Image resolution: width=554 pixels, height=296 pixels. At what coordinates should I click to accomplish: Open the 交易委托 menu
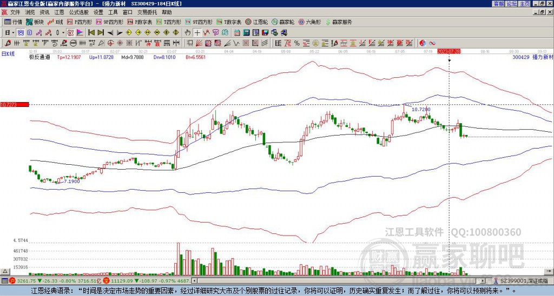click(x=147, y=12)
